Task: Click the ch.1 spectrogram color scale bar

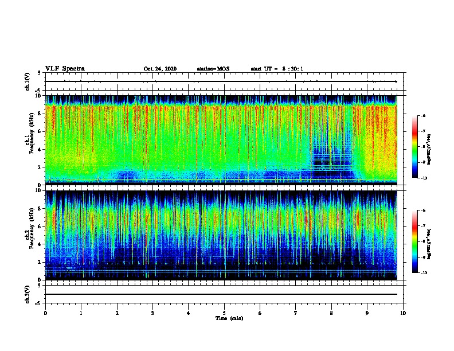Action: pyautogui.click(x=415, y=147)
